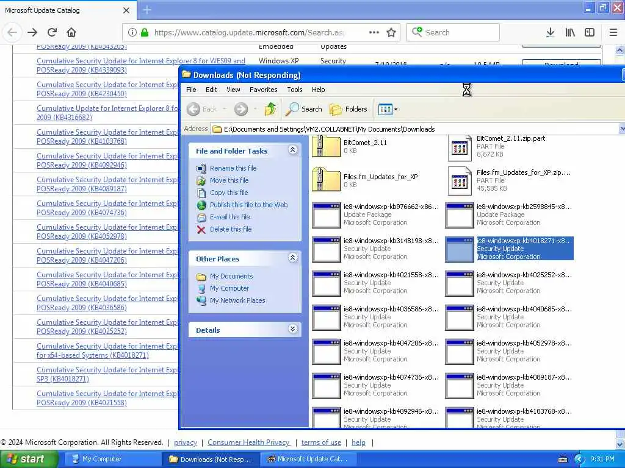Image resolution: width=625 pixels, height=468 pixels.
Task: Click Publish this file to the Web
Action: [249, 205]
